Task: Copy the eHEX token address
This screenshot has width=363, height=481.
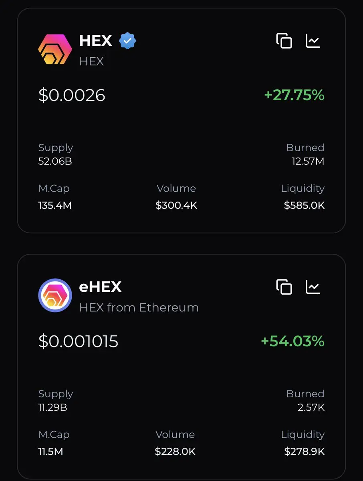Action: pyautogui.click(x=284, y=287)
